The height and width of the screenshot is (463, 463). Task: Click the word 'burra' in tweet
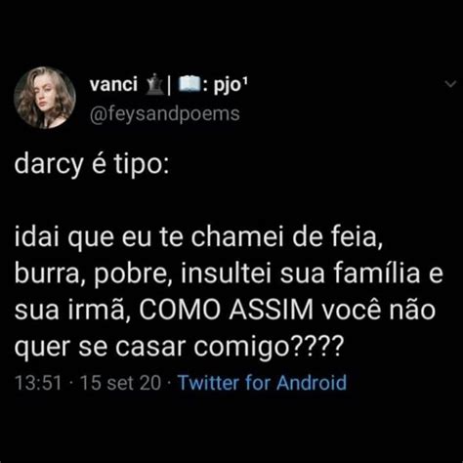coord(47,274)
